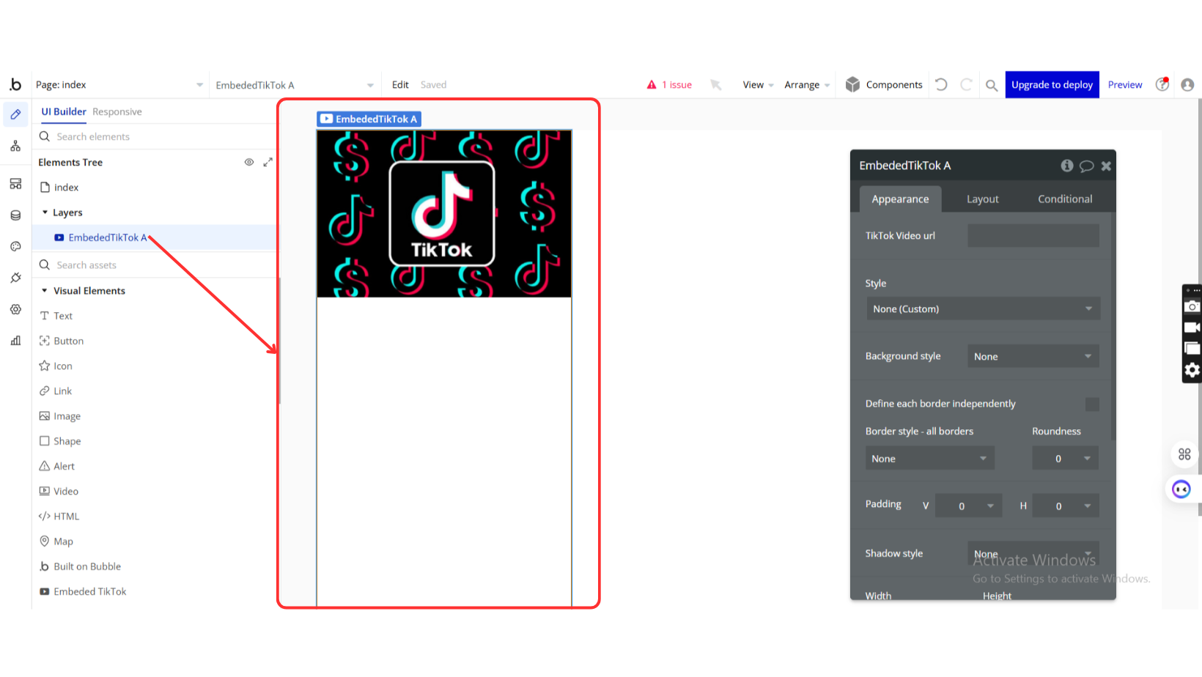Open the Roundness dropdown
Screen dimensions: 1202x677
[x=1066, y=459]
